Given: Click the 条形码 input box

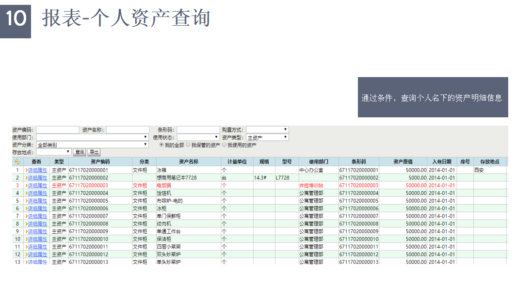Looking at the screenshot, I should click(x=198, y=130).
